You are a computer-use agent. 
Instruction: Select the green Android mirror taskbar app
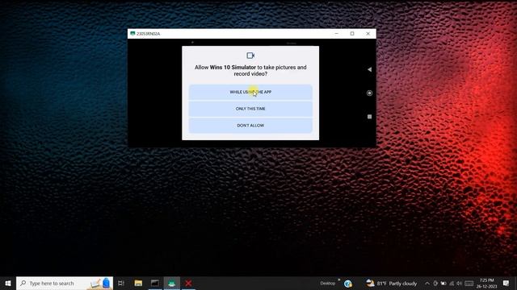point(172,283)
